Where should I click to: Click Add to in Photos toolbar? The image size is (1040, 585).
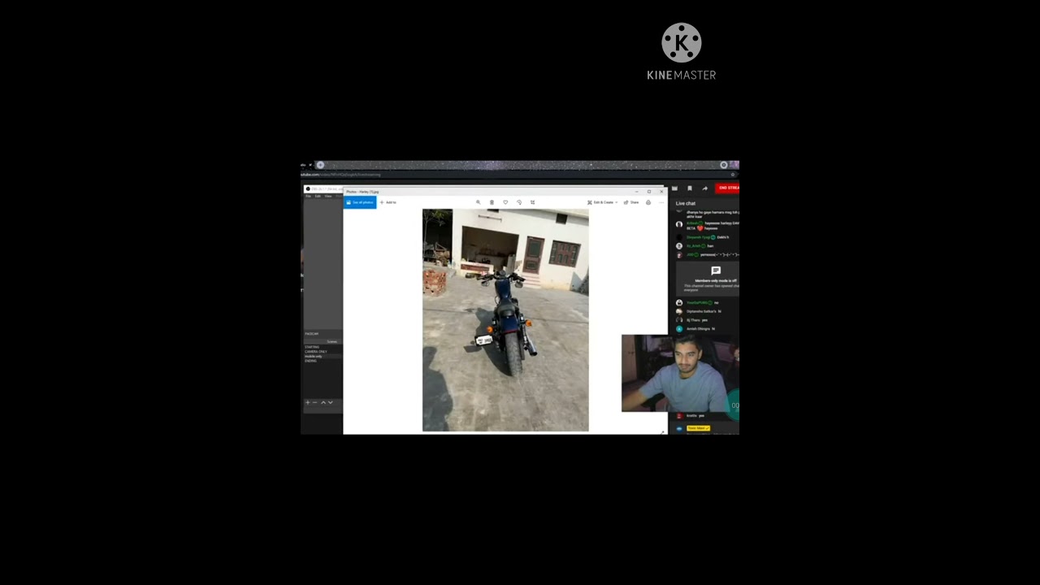pos(388,202)
